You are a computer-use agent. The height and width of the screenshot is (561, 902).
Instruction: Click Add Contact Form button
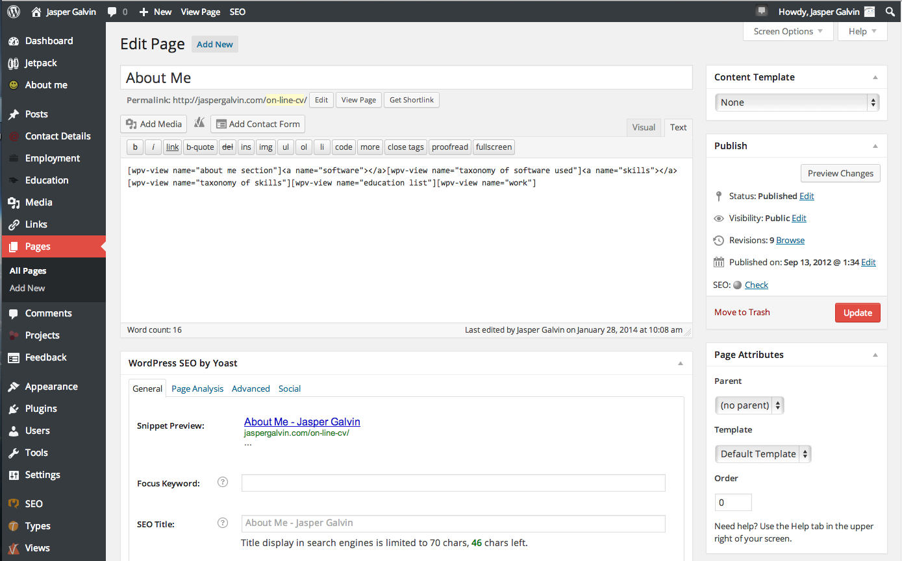[x=258, y=124]
